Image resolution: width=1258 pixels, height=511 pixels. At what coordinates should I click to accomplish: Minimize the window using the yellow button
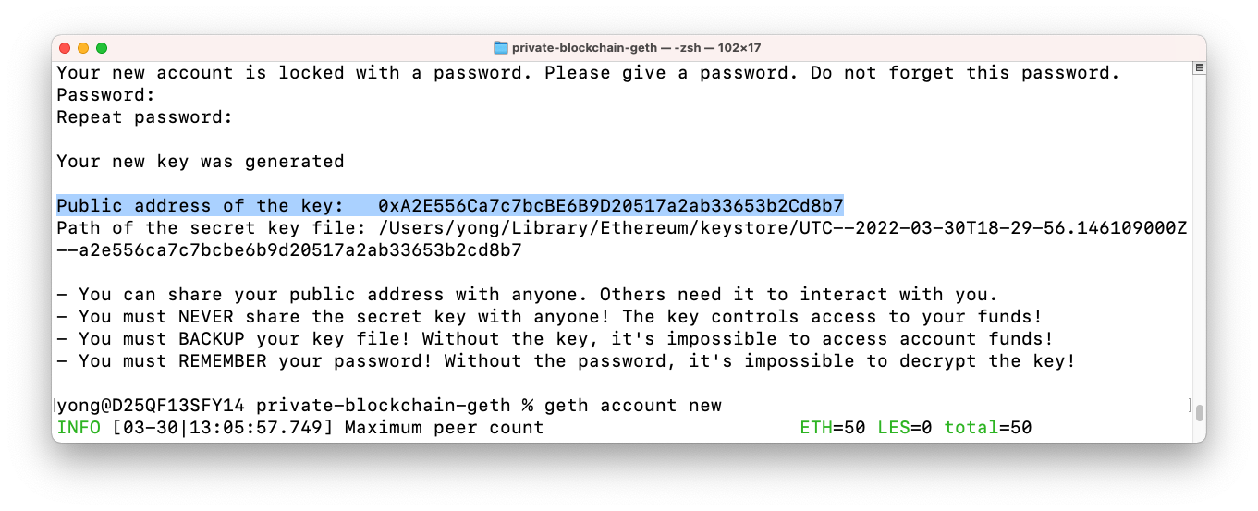(x=83, y=48)
